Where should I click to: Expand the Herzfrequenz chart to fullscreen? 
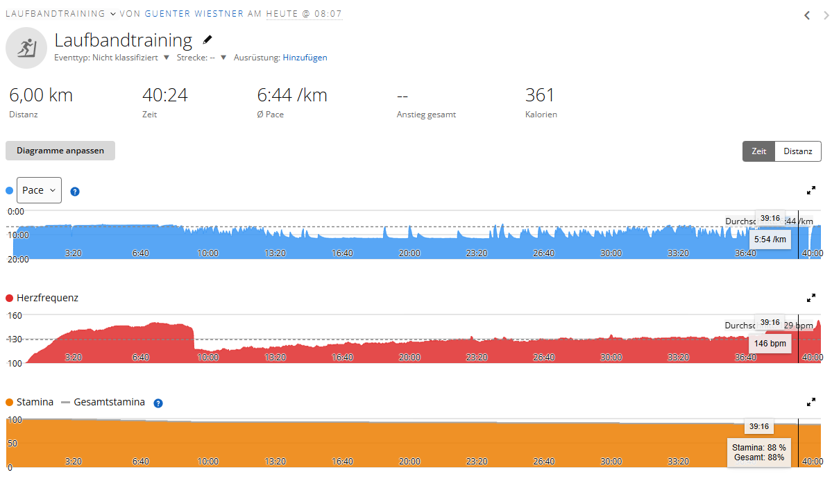coord(810,298)
